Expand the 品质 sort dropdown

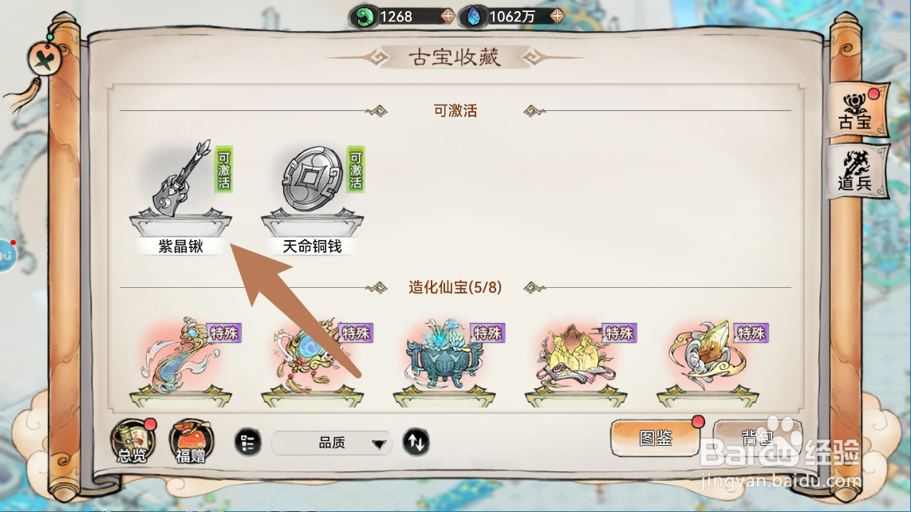(332, 443)
